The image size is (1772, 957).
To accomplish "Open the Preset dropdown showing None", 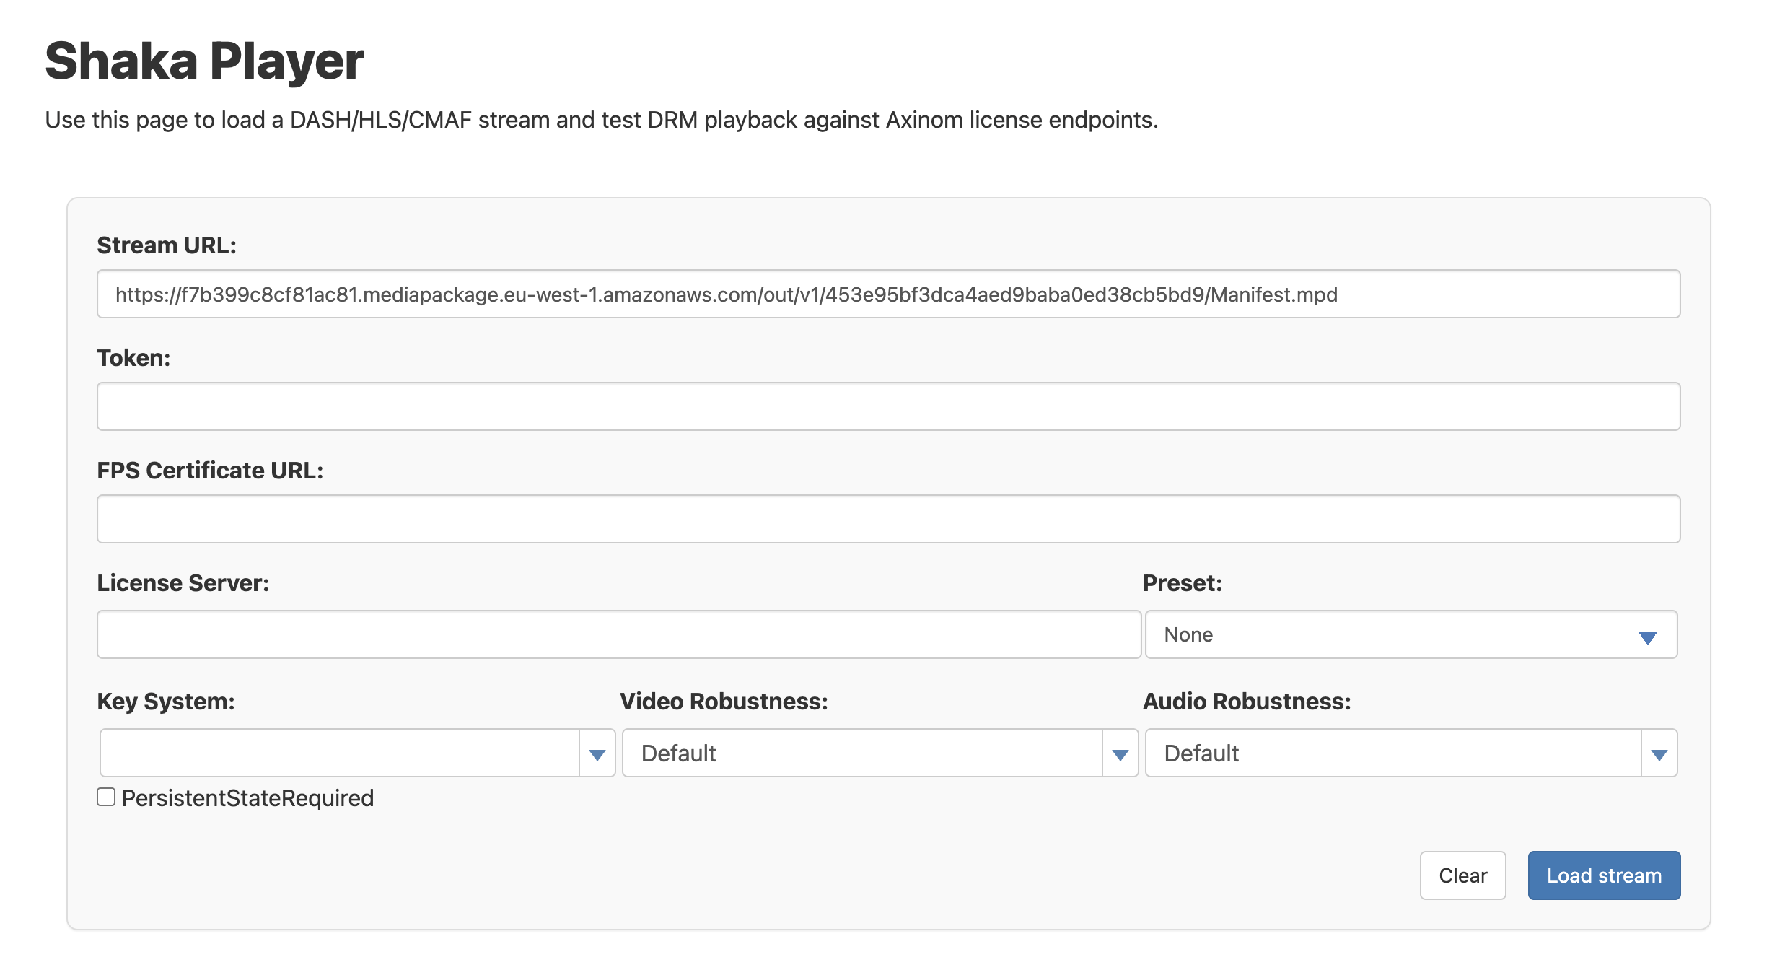I will point(1392,634).
